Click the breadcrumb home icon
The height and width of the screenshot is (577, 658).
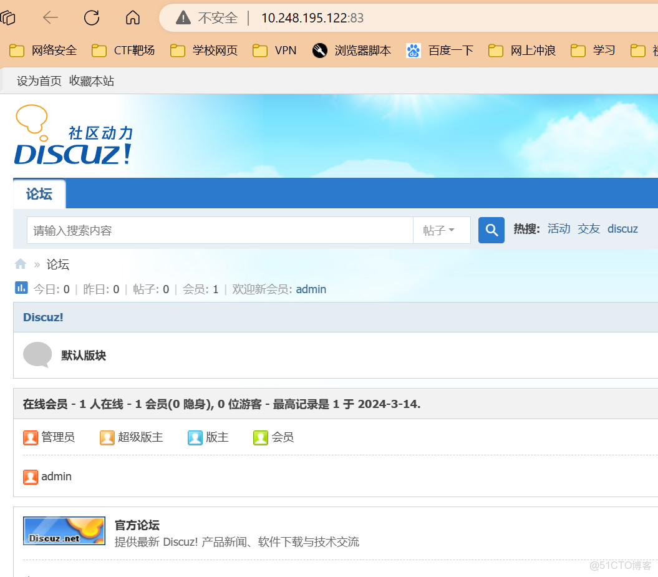21,264
